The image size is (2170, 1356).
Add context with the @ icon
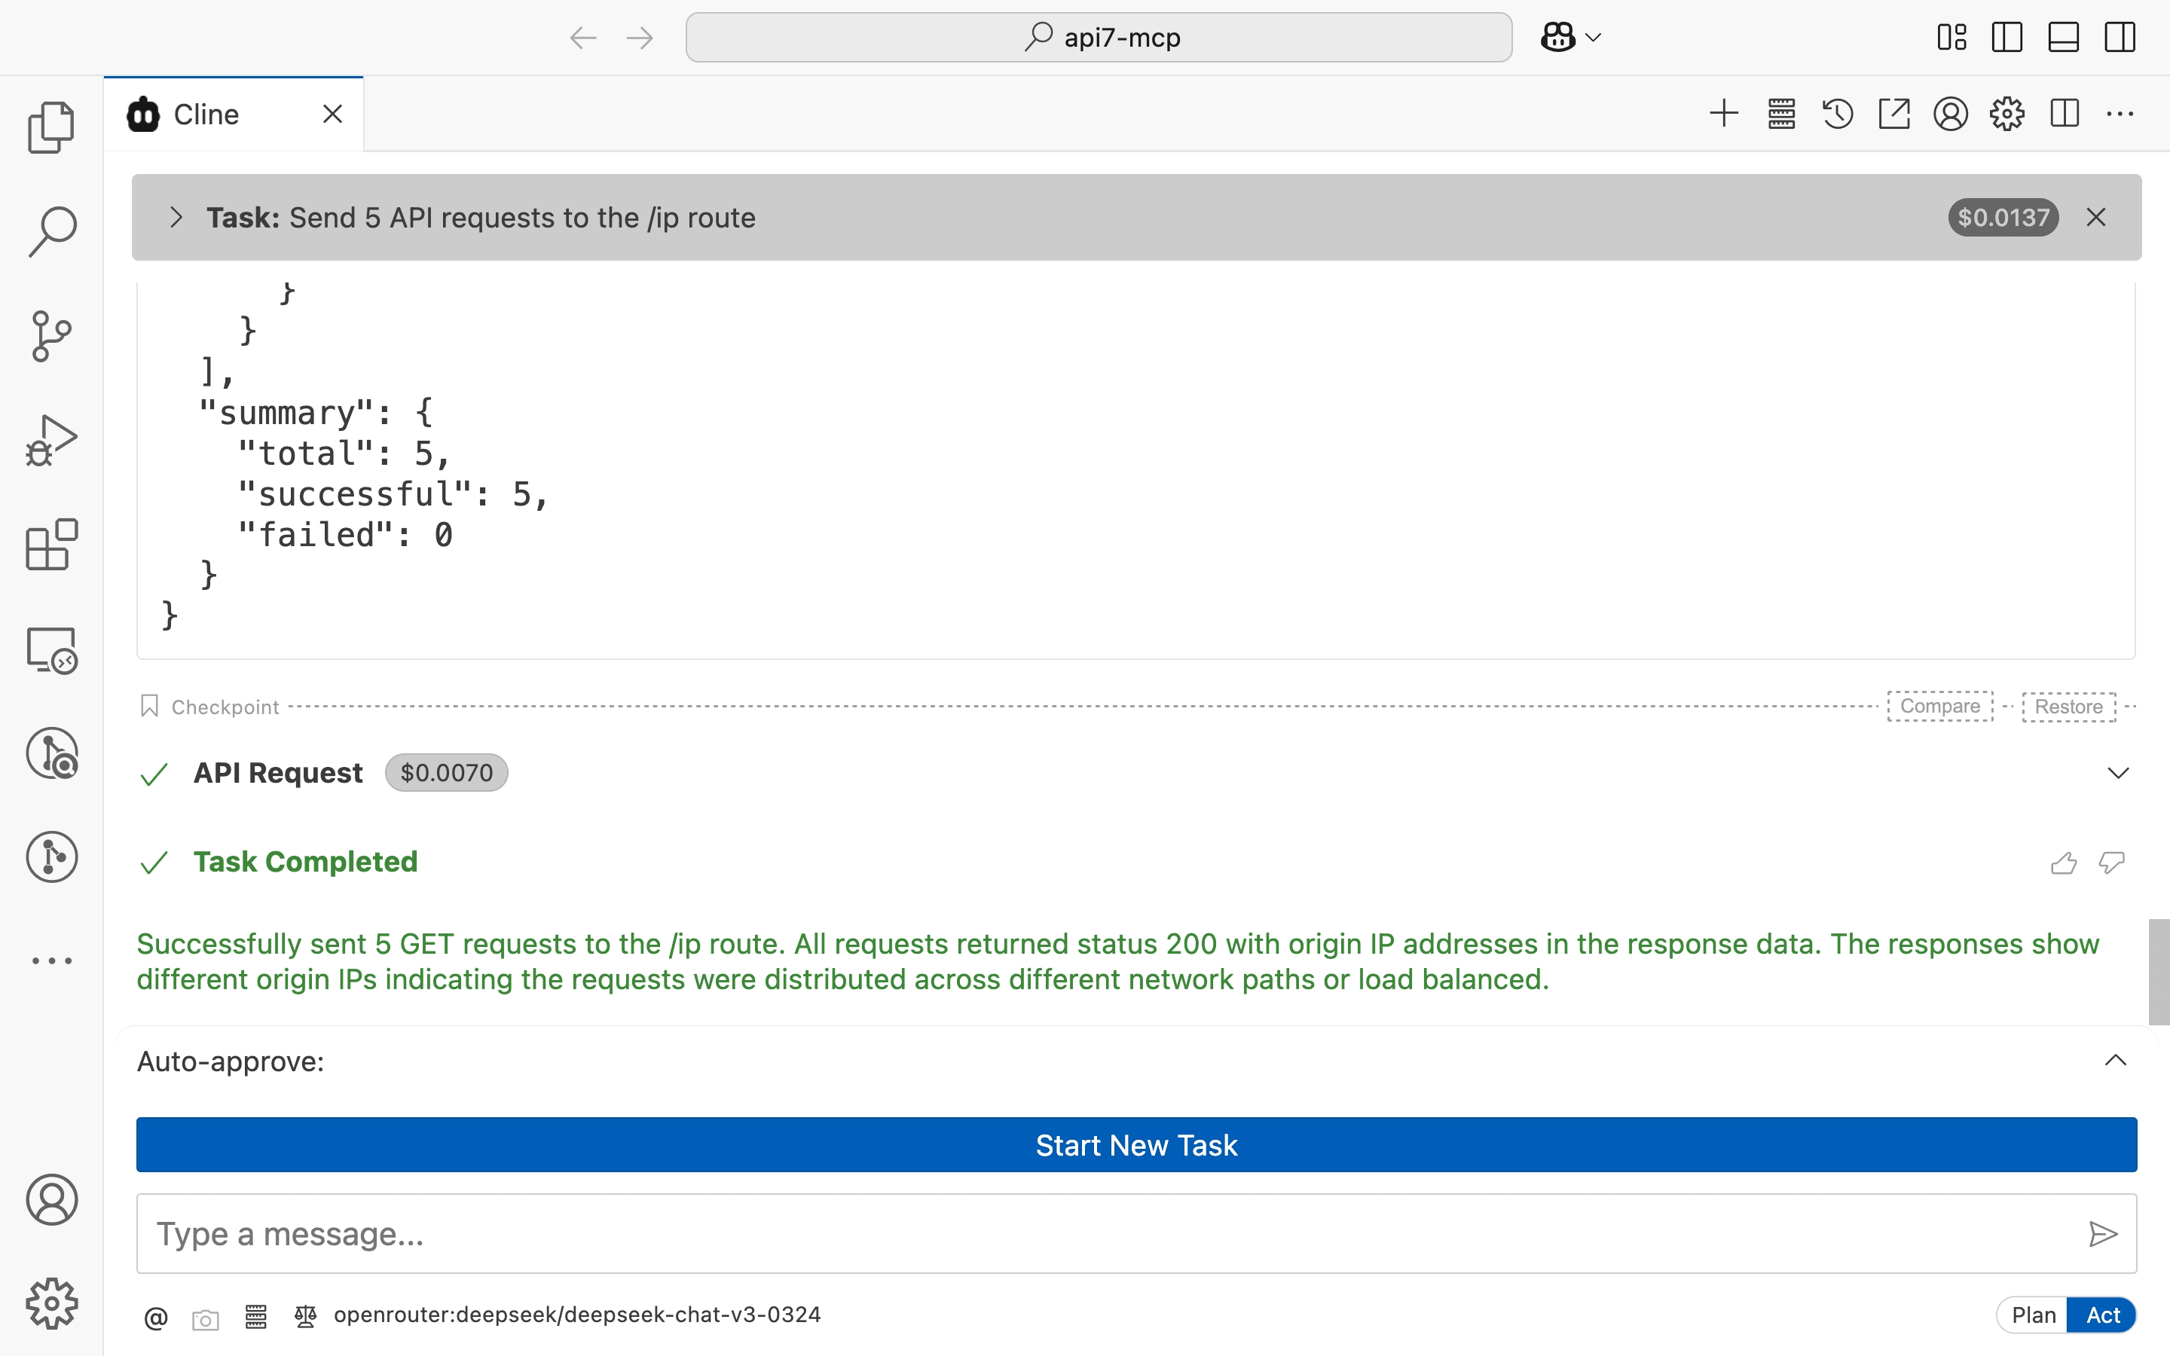156,1318
